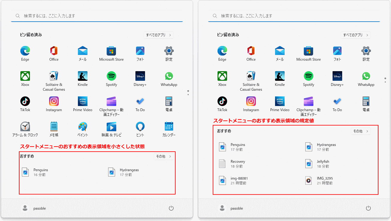
Task: Open Kindle in the left Start menu
Action: (x=83, y=79)
